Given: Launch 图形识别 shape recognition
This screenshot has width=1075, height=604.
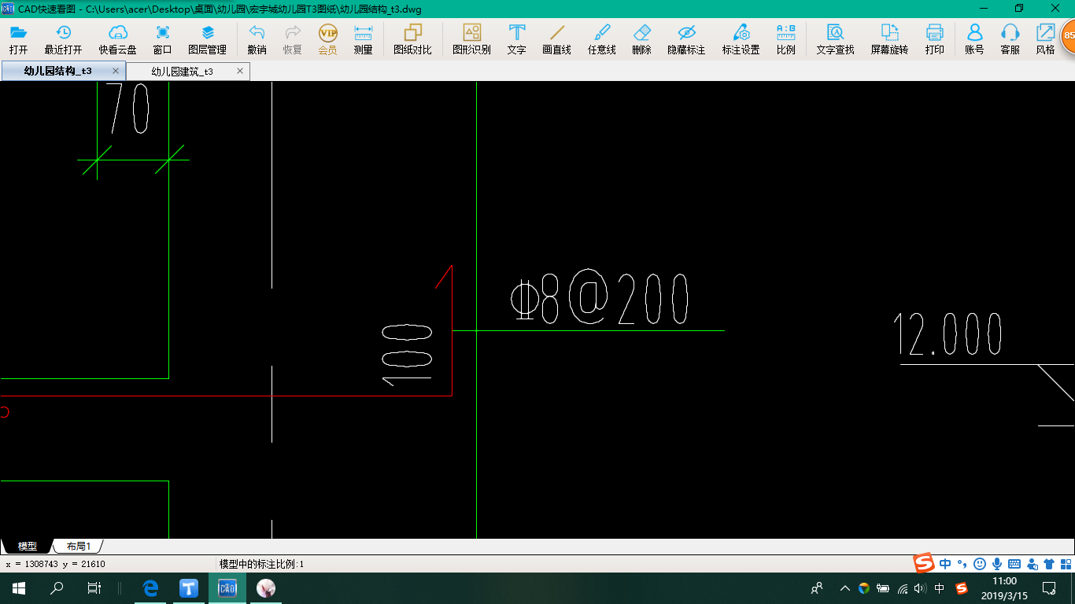Looking at the screenshot, I should 472,39.
